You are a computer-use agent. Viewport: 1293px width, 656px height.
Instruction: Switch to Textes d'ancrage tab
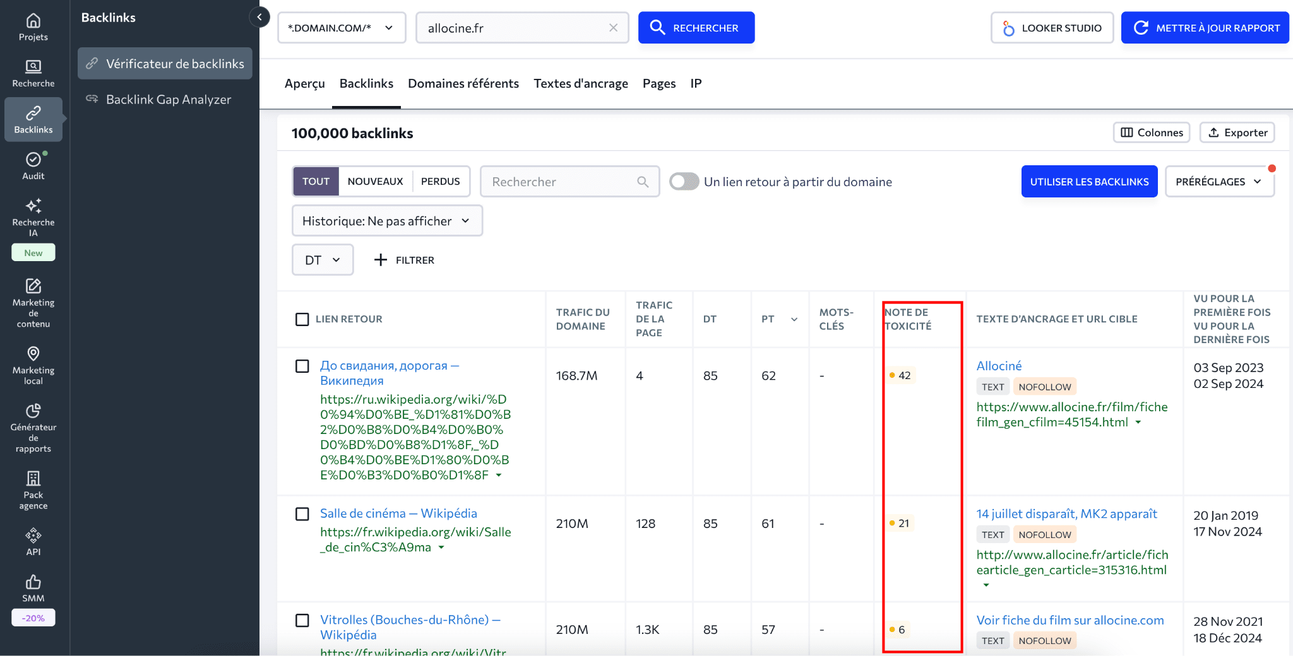(581, 83)
